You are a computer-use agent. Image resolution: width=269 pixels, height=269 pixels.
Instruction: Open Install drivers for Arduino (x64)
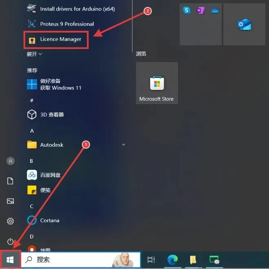(71, 9)
